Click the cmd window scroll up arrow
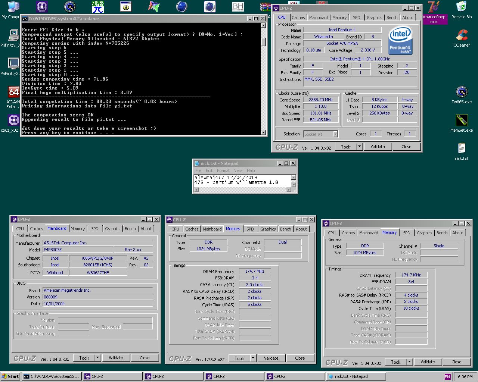The width and height of the screenshot is (478, 382). point(264,25)
